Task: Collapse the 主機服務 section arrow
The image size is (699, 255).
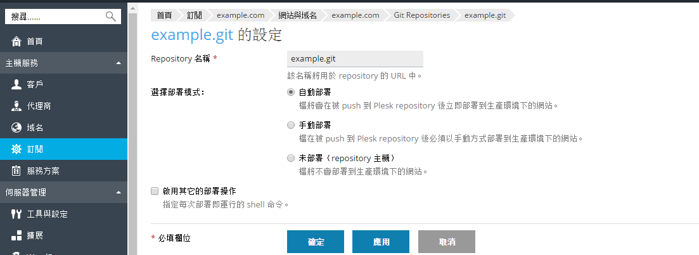Action: (x=118, y=63)
